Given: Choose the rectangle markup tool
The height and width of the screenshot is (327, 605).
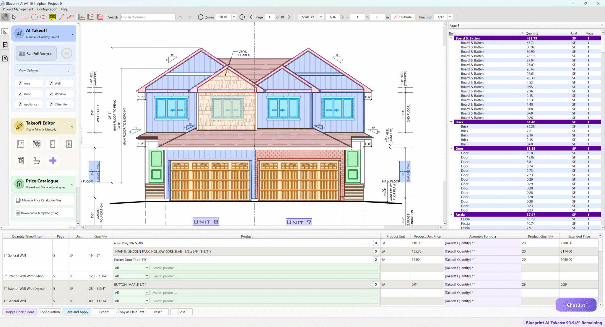Looking at the screenshot, I should 25,17.
